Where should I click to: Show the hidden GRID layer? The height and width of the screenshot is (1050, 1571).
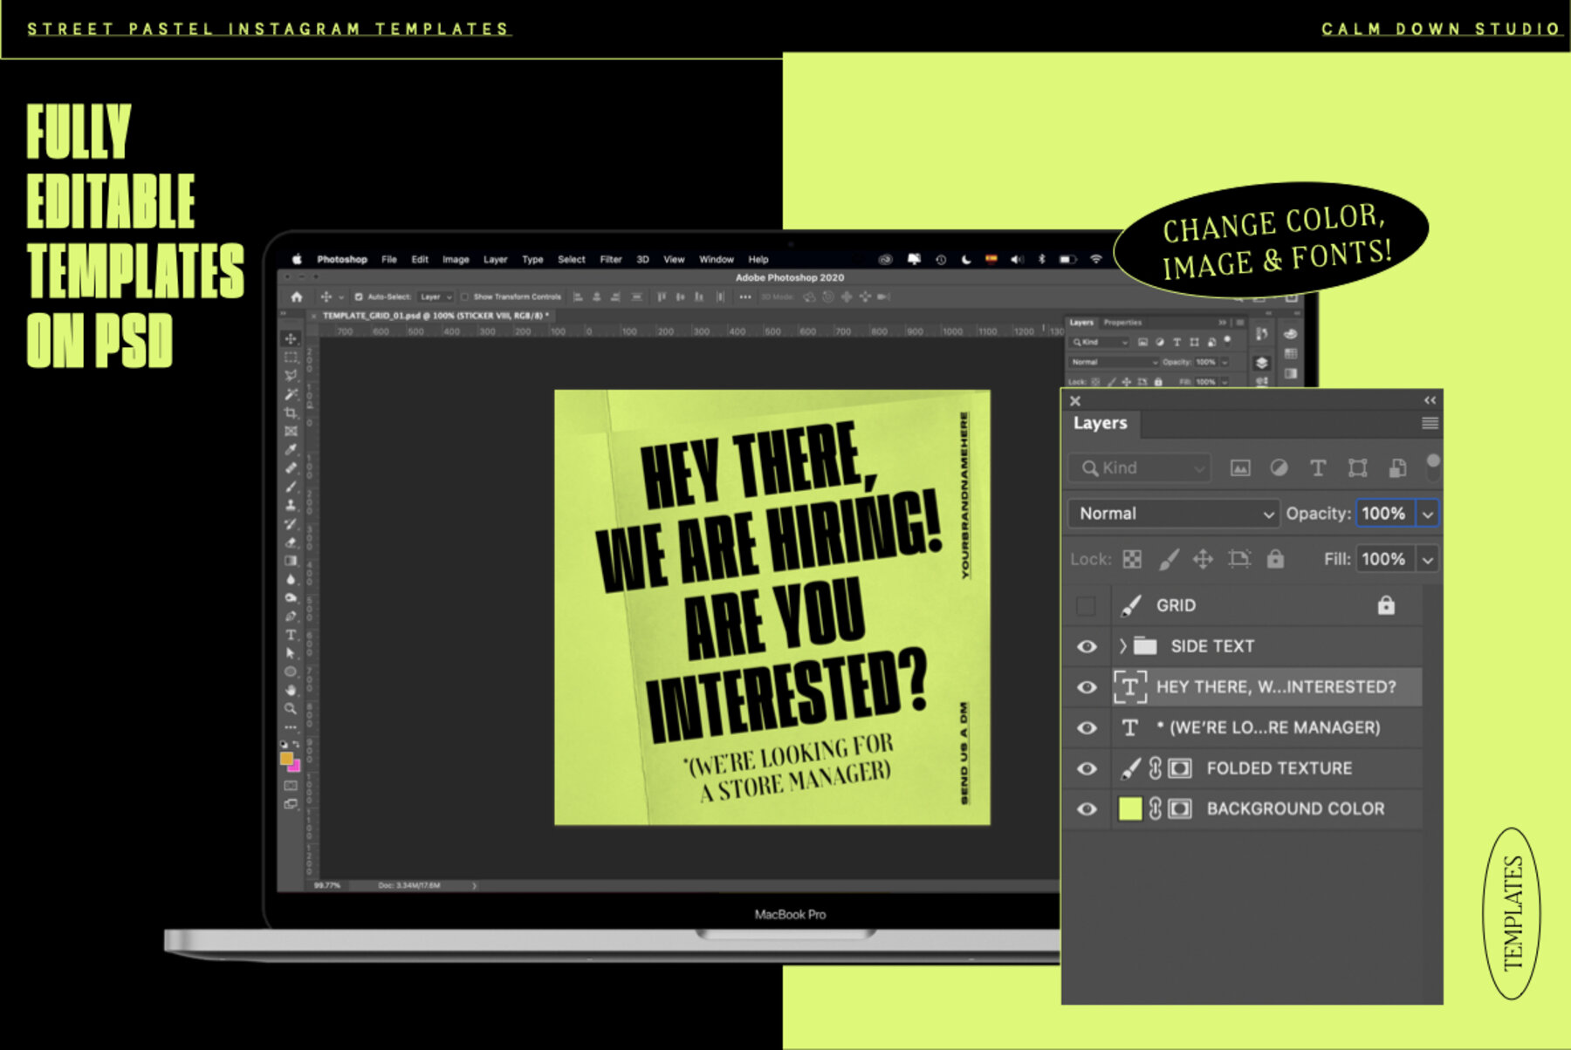click(x=1086, y=605)
